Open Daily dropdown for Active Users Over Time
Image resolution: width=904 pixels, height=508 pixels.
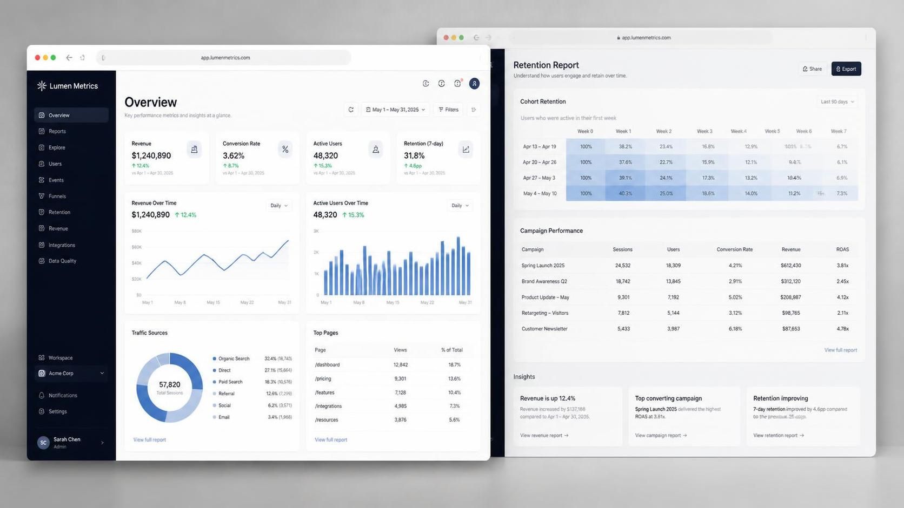pos(460,206)
